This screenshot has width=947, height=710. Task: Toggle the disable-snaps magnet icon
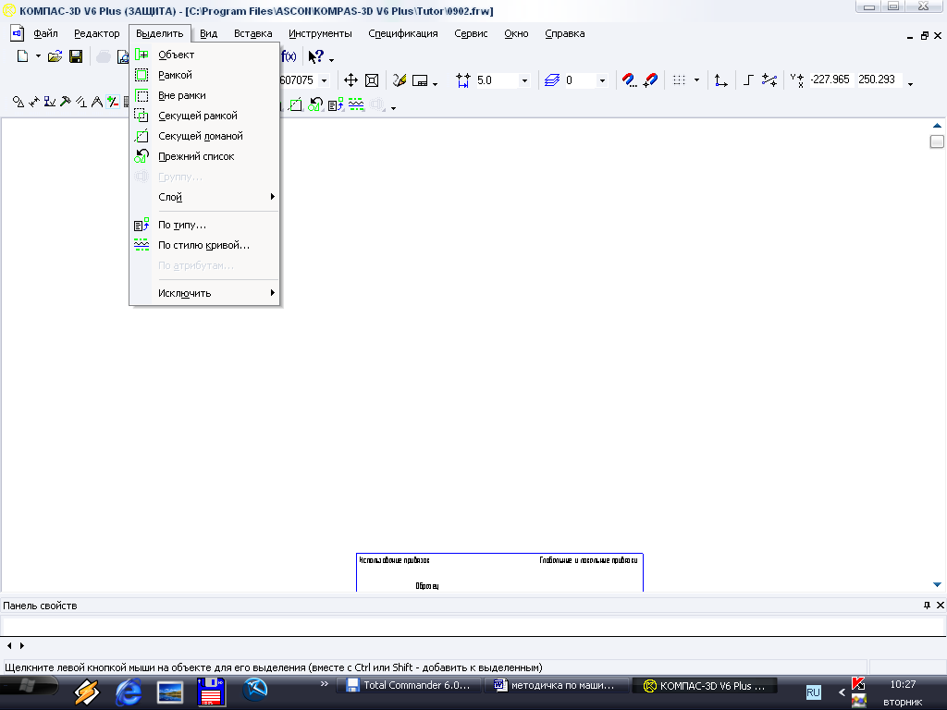pyautogui.click(x=650, y=80)
